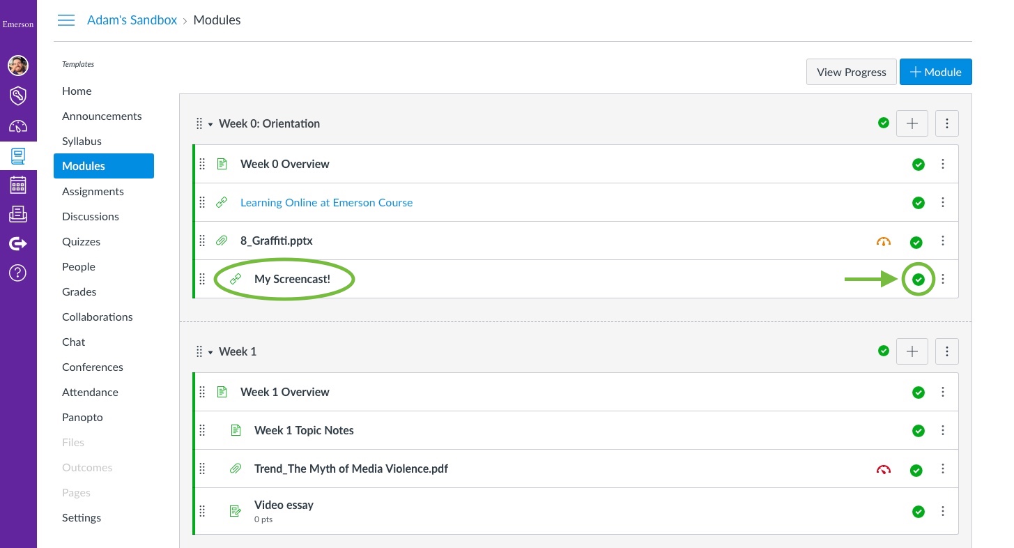Viewport: 1014px width, 548px height.
Task: Open options menu for Week 1 module
Action: pyautogui.click(x=947, y=351)
